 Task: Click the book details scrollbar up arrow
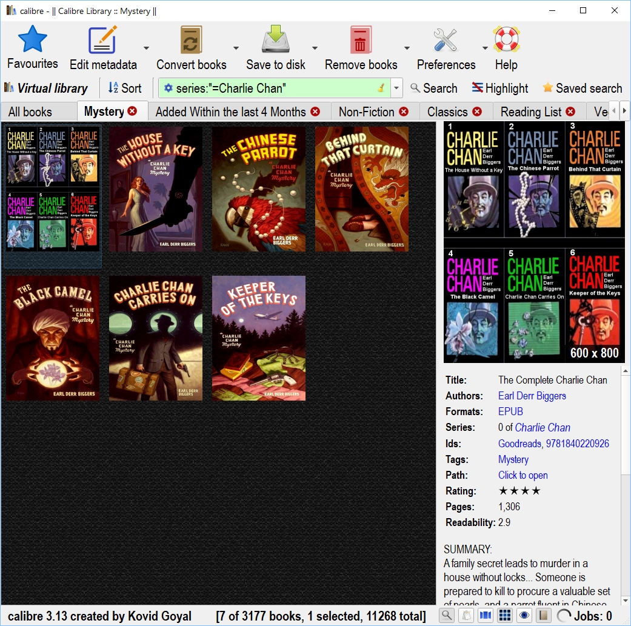pyautogui.click(x=626, y=370)
